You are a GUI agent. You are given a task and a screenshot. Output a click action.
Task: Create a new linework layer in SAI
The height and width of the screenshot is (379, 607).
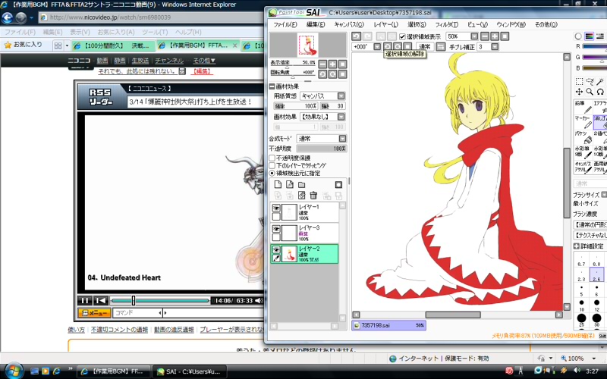click(x=290, y=184)
